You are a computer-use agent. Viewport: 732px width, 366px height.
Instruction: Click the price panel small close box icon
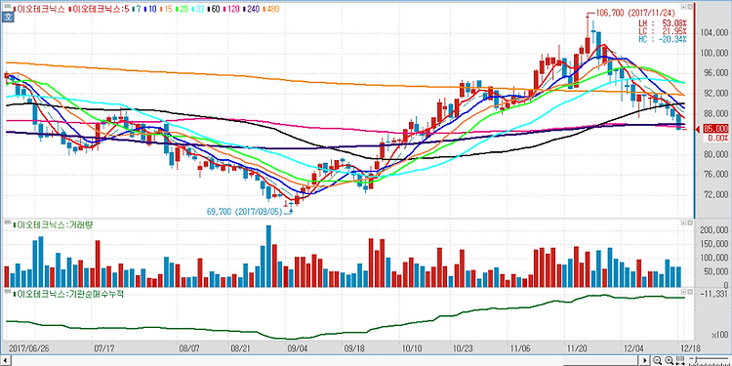(x=690, y=7)
